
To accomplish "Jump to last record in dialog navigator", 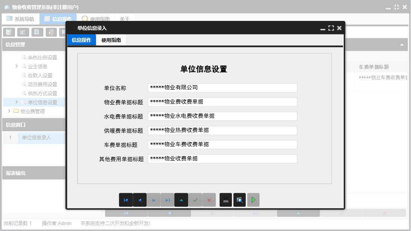I will (168, 200).
